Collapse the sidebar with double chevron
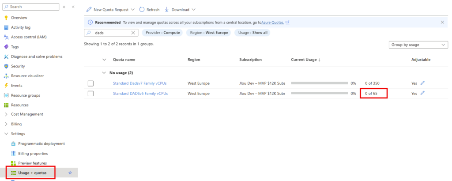 click(x=73, y=7)
